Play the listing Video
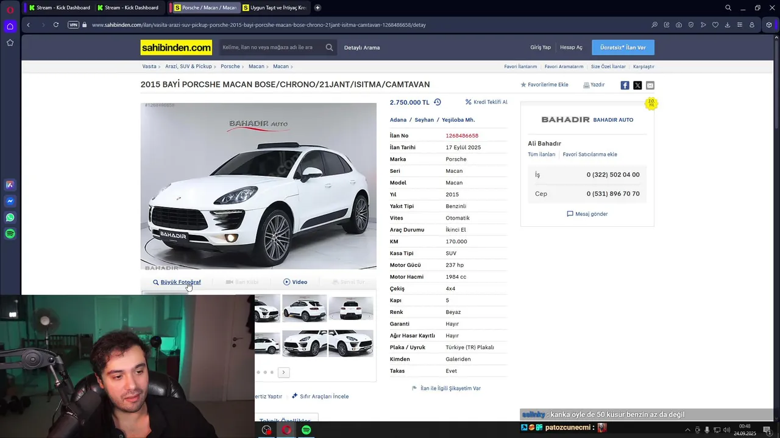 coord(295,282)
